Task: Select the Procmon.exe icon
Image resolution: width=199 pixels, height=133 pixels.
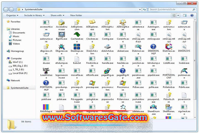Action: (x=123, y=83)
